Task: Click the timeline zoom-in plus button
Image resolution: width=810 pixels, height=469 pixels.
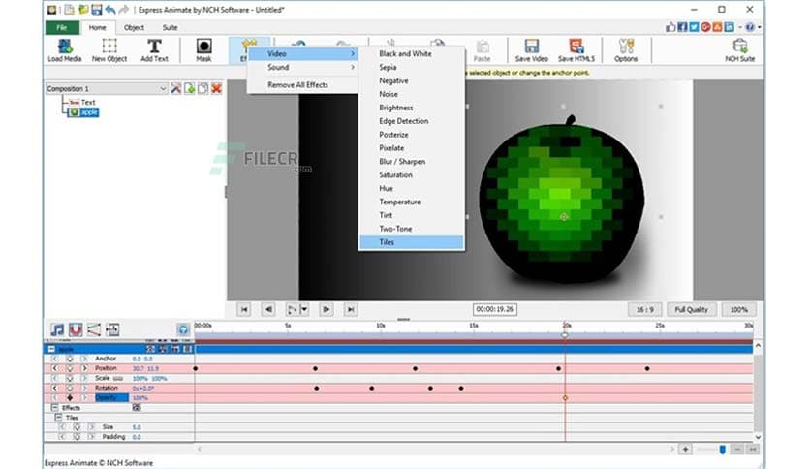Action: click(x=685, y=450)
